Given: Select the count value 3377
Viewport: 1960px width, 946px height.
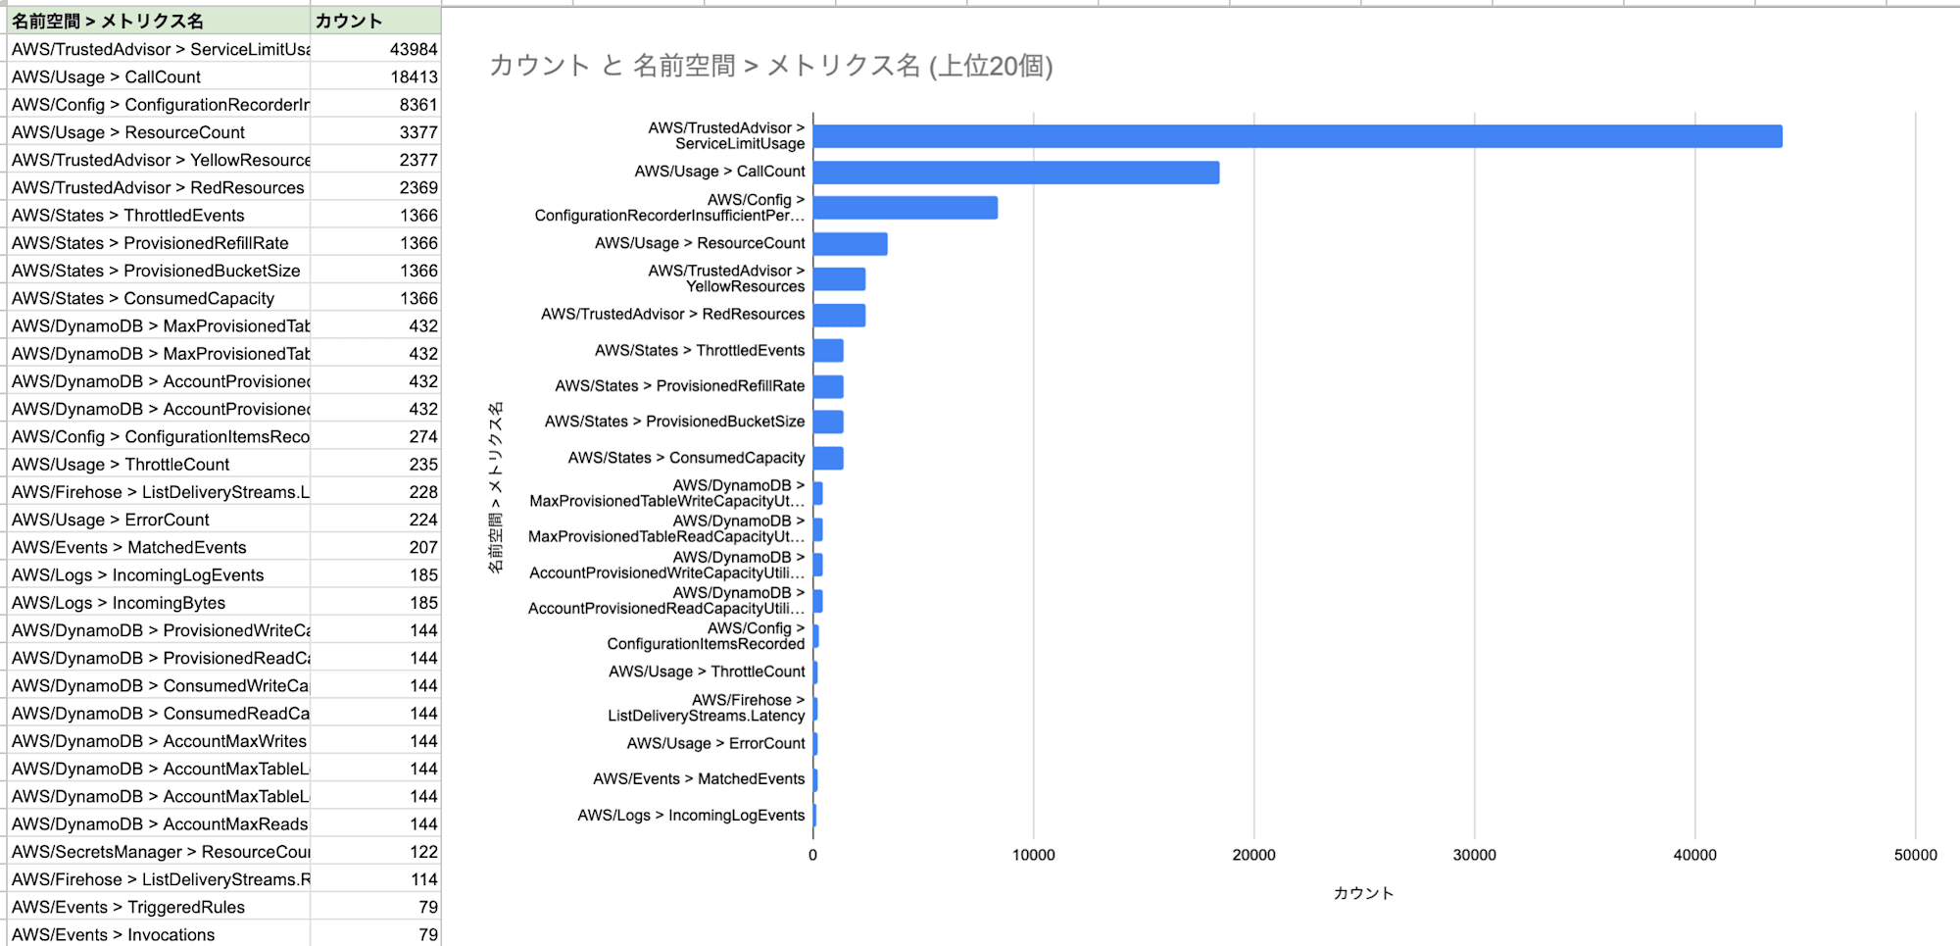Looking at the screenshot, I should coord(375,132).
